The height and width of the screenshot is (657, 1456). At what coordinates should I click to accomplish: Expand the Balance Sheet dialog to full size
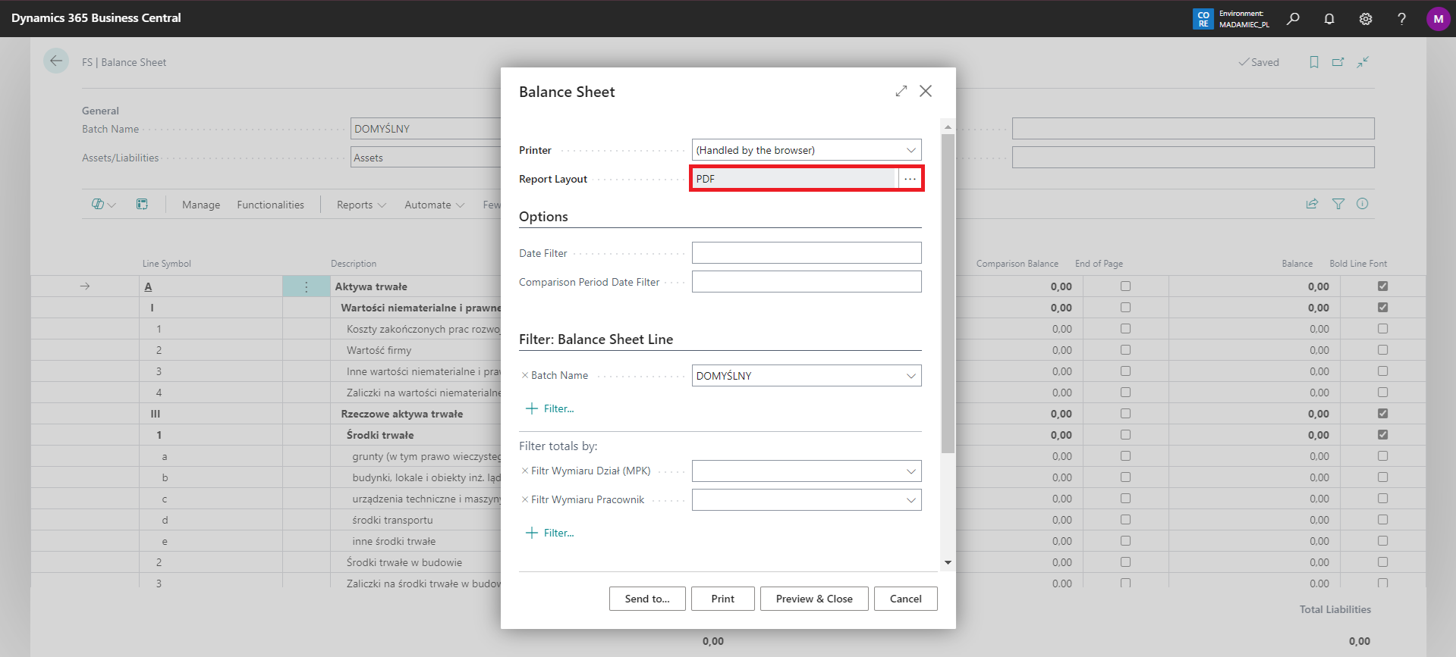click(901, 91)
